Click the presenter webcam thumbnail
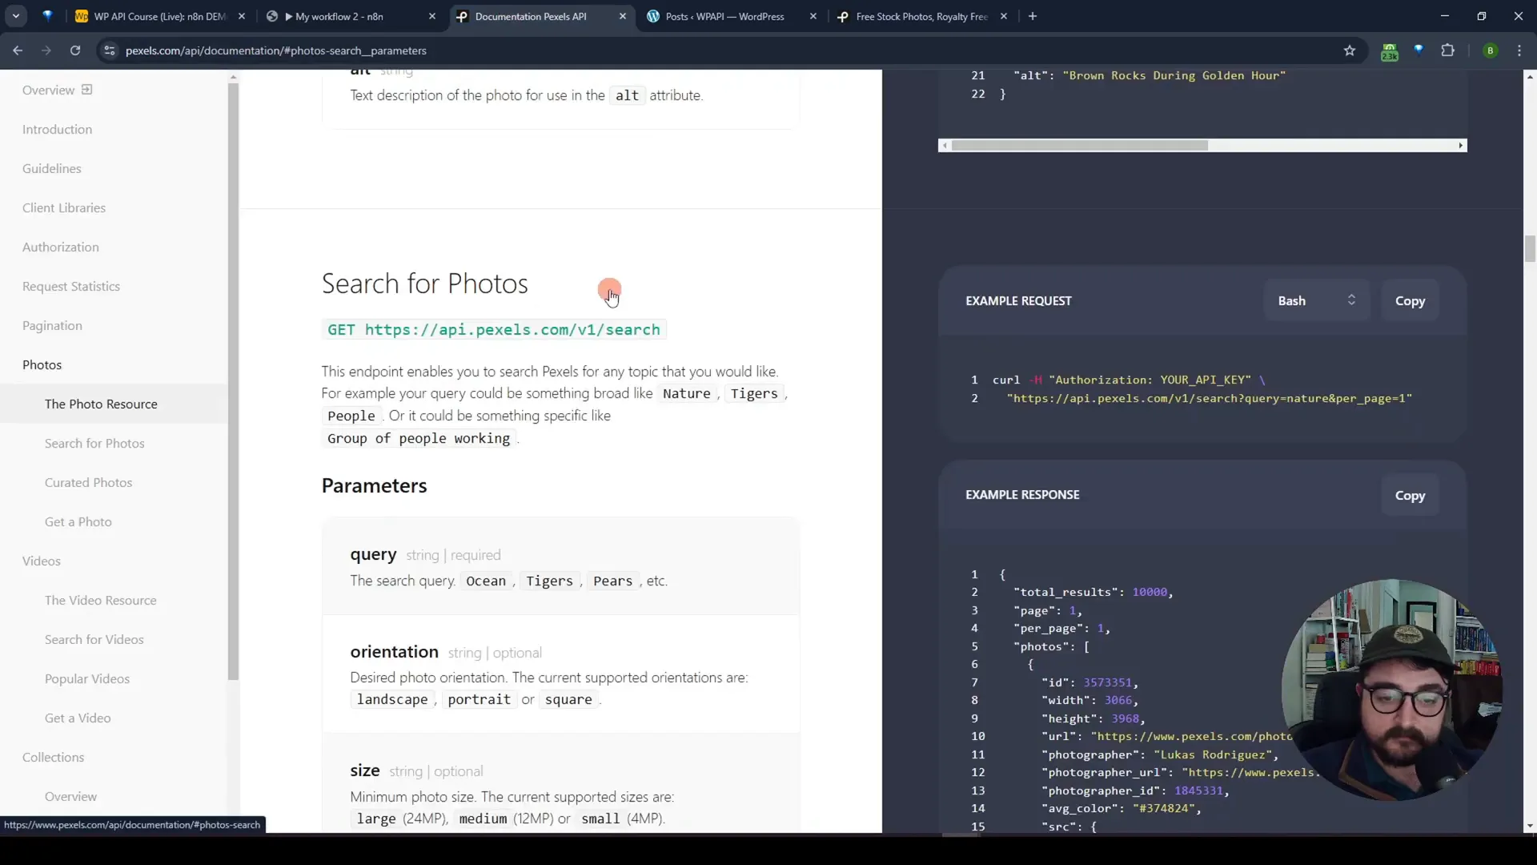Image resolution: width=1537 pixels, height=865 pixels. tap(1391, 690)
